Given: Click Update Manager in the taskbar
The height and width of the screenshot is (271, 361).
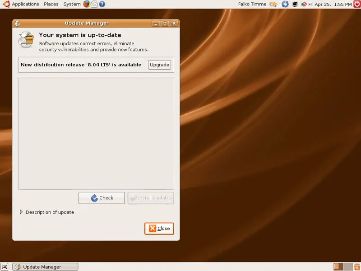Looking at the screenshot, I should [x=46, y=267].
